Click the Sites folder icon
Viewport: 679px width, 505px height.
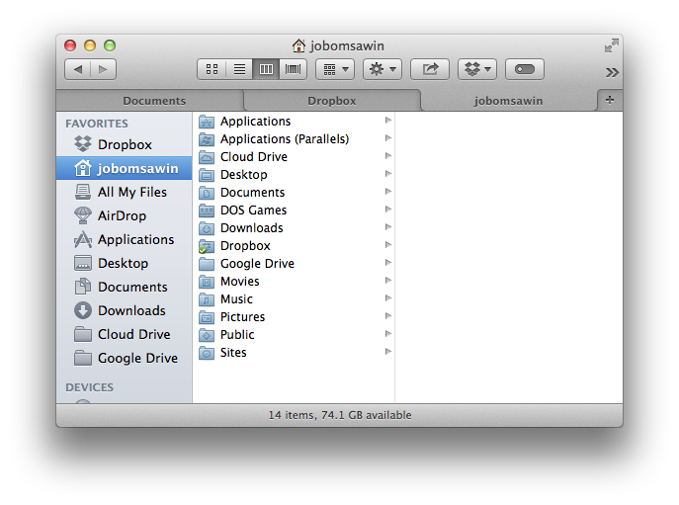(x=207, y=353)
